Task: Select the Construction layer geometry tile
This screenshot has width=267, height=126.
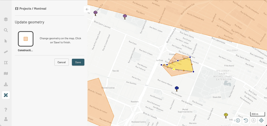Action: (26, 39)
